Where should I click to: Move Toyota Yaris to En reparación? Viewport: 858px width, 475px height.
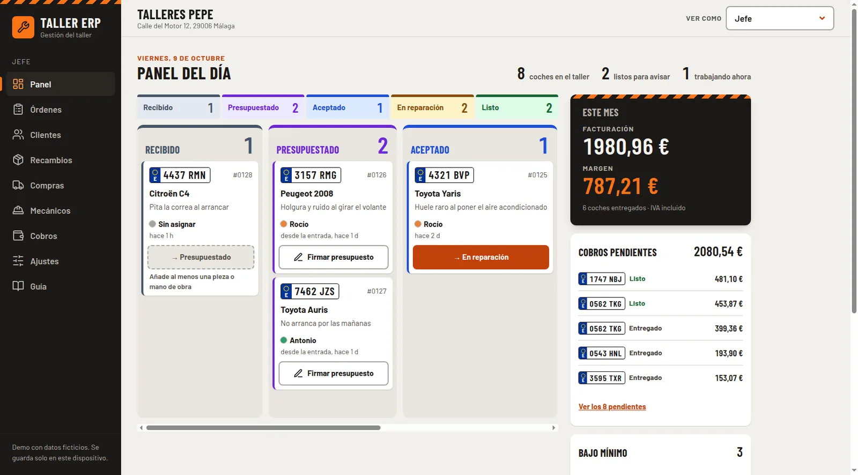coord(481,257)
